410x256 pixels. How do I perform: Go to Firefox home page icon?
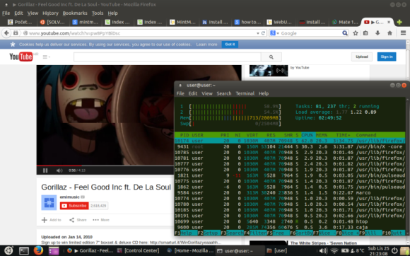click(x=389, y=33)
